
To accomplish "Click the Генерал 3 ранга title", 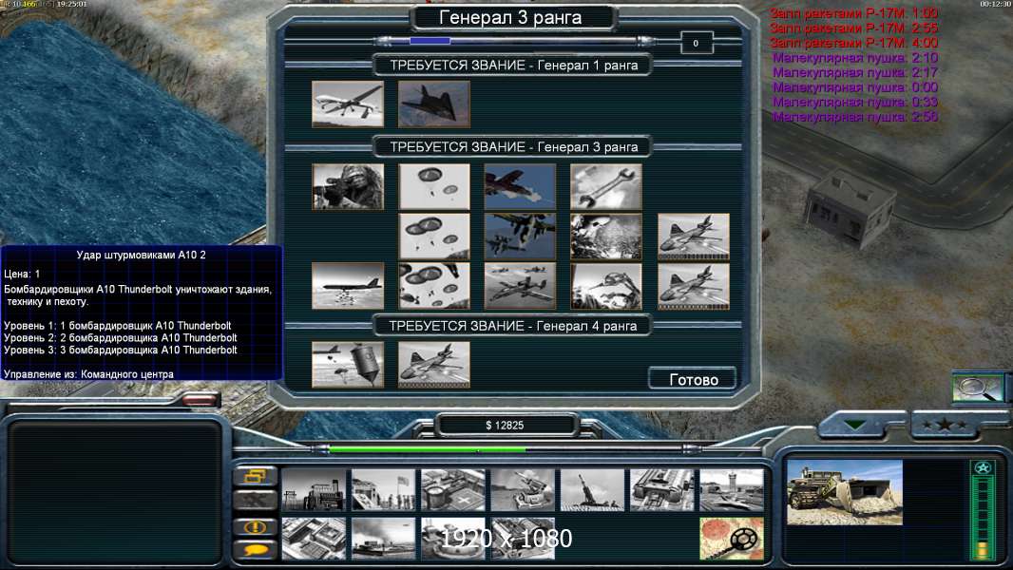I will tap(510, 17).
